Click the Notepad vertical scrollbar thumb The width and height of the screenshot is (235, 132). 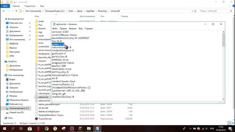click(x=223, y=40)
